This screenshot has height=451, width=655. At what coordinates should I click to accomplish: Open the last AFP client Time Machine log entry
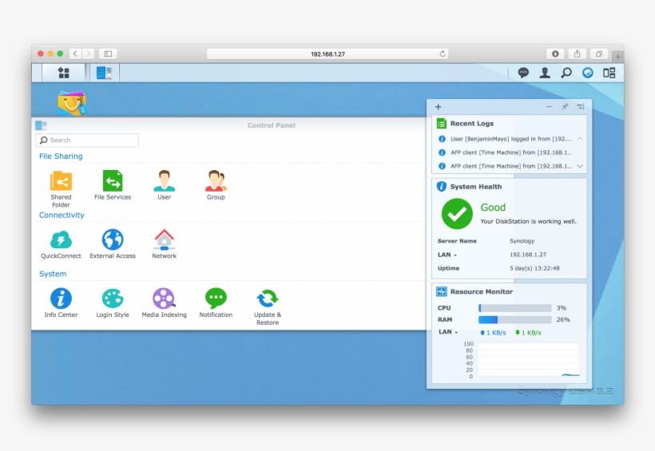(x=510, y=166)
